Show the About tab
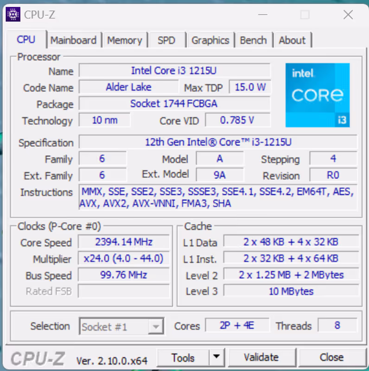369x371 pixels. click(x=292, y=40)
